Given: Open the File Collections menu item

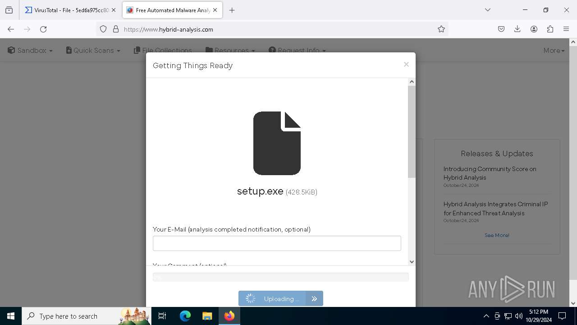Looking at the screenshot, I should [x=163, y=51].
